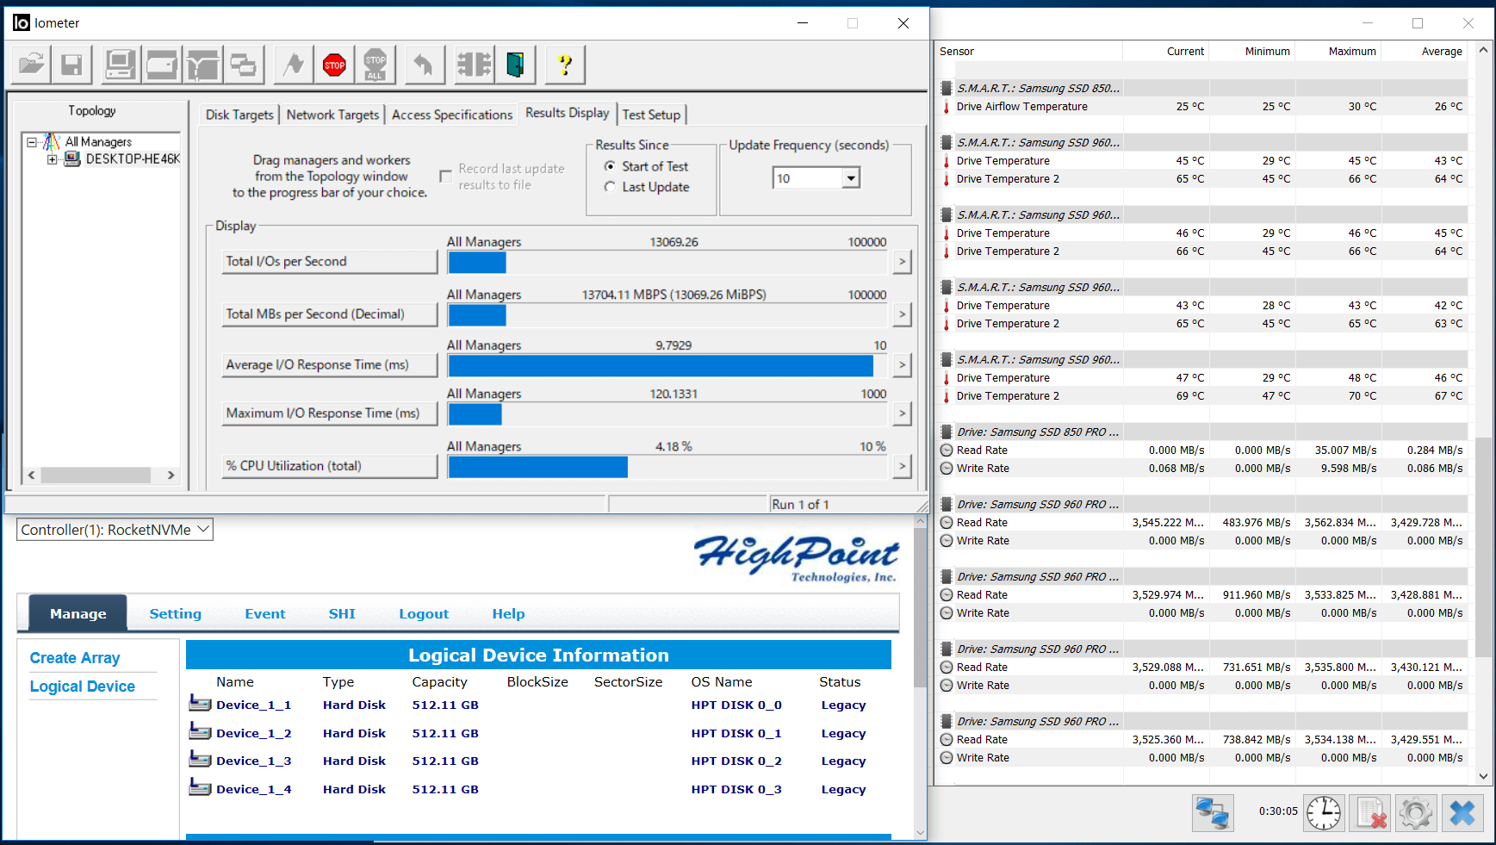Start new manager with computer icon
Screen dimensions: 1496x845
click(120, 65)
